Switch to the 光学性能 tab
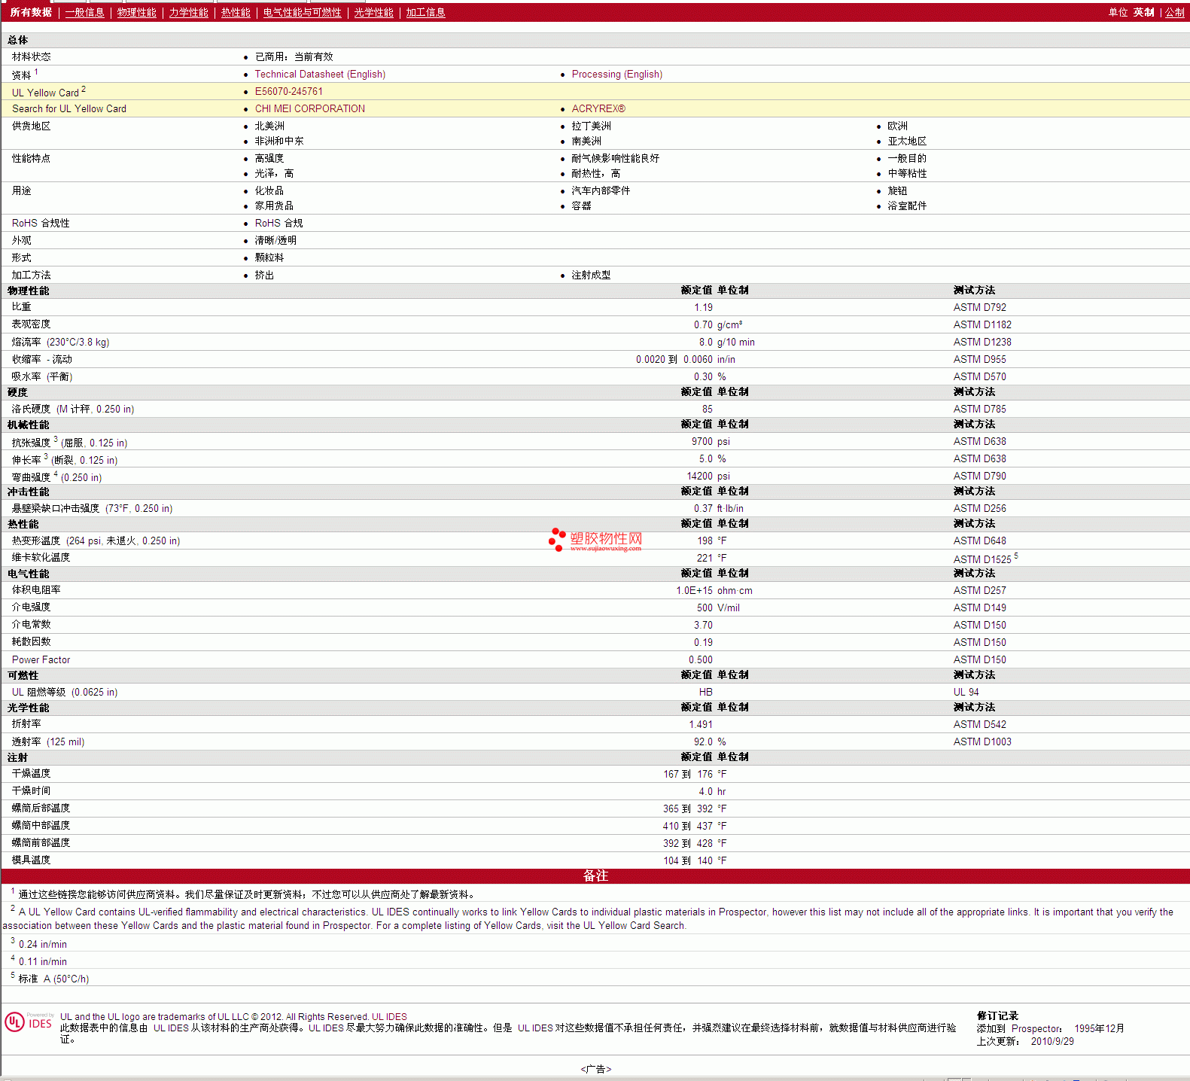 coord(373,13)
